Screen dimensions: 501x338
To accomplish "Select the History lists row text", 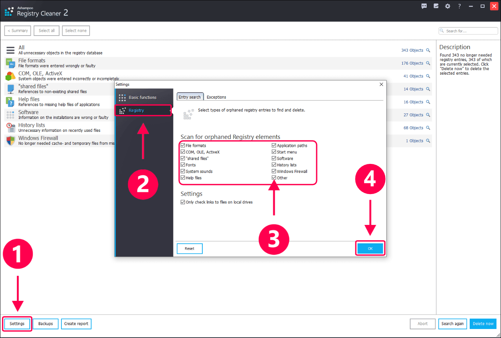I will click(x=32, y=125).
